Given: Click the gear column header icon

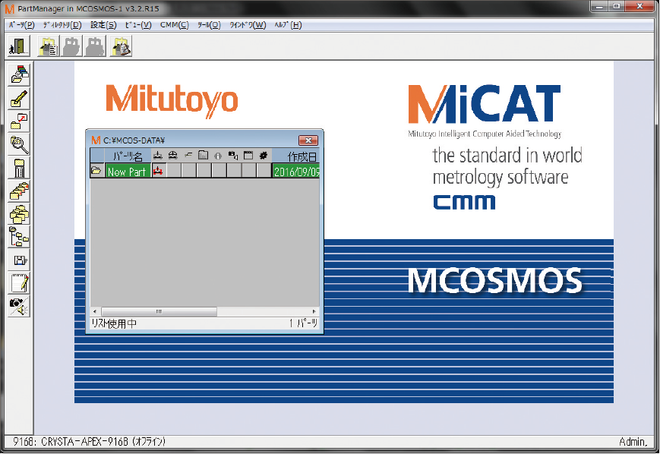Looking at the screenshot, I should pyautogui.click(x=264, y=156).
